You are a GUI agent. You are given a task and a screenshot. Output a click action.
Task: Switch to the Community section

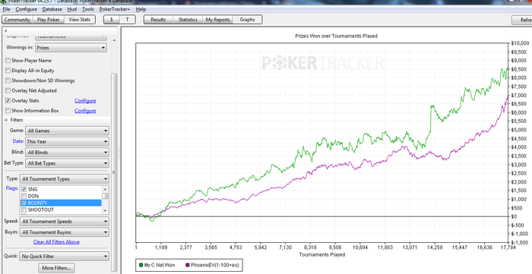17,20
